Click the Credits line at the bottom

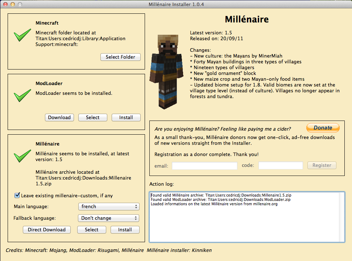pos(108,250)
